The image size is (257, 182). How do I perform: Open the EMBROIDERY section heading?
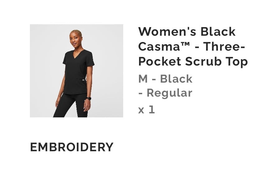click(x=72, y=147)
